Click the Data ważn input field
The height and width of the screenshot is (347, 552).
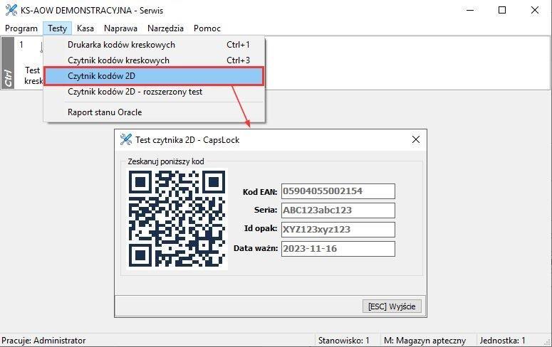(x=338, y=249)
